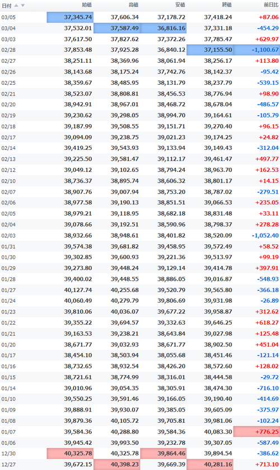Select the 02/06 high value 39,190.13
The image size is (280, 470).
point(125,203)
